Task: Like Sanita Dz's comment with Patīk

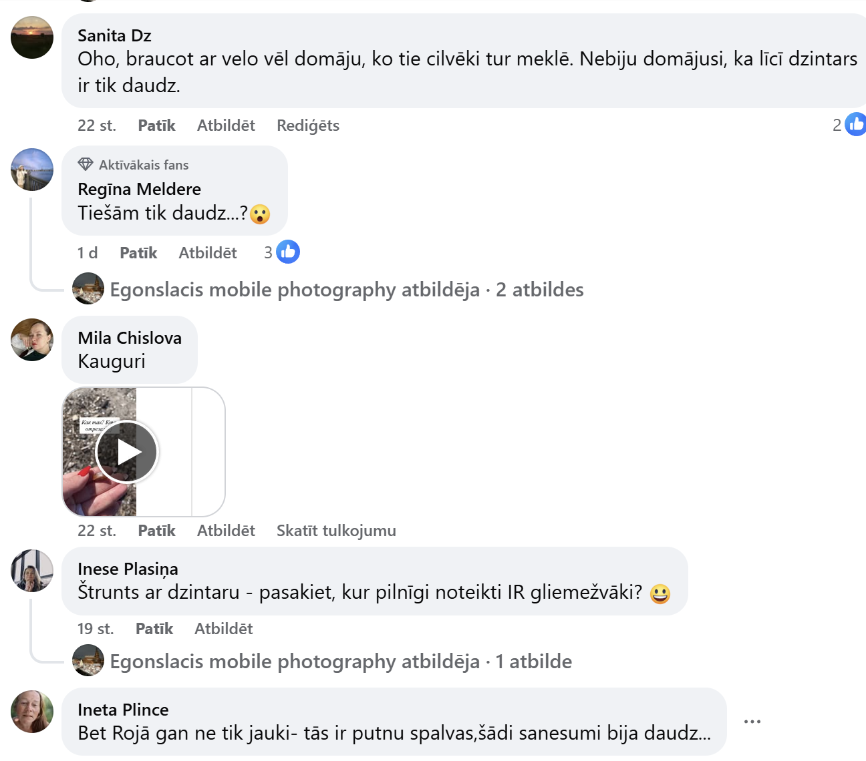Action: (x=156, y=125)
